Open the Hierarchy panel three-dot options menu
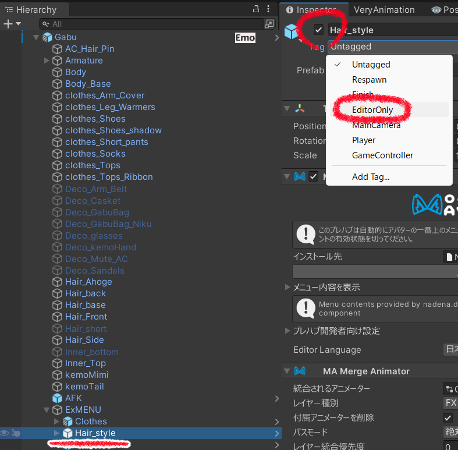The width and height of the screenshot is (458, 450). coord(268,9)
